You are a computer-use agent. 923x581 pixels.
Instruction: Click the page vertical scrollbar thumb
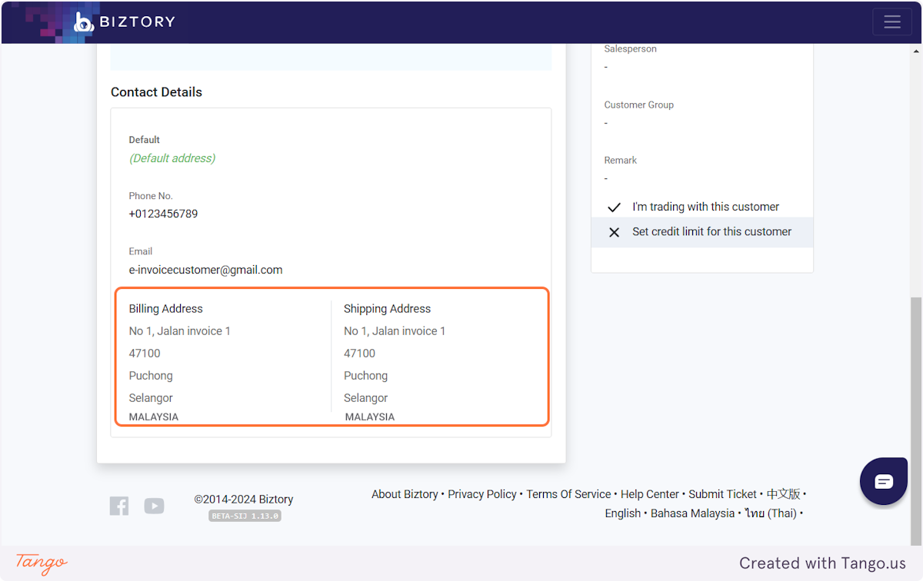pyautogui.click(x=917, y=421)
